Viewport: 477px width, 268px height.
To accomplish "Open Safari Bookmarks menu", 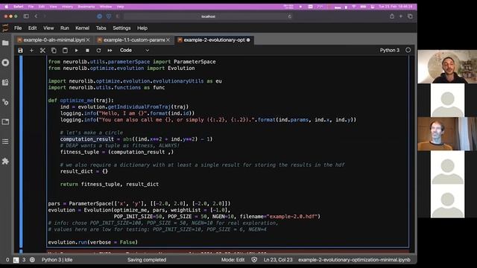I will pyautogui.click(x=86, y=7).
